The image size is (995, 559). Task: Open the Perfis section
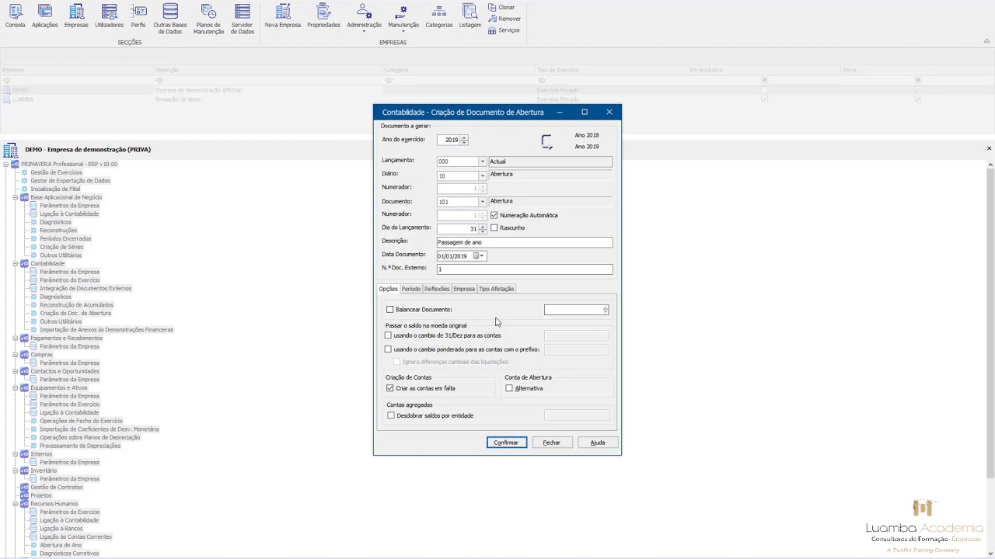[x=138, y=16]
